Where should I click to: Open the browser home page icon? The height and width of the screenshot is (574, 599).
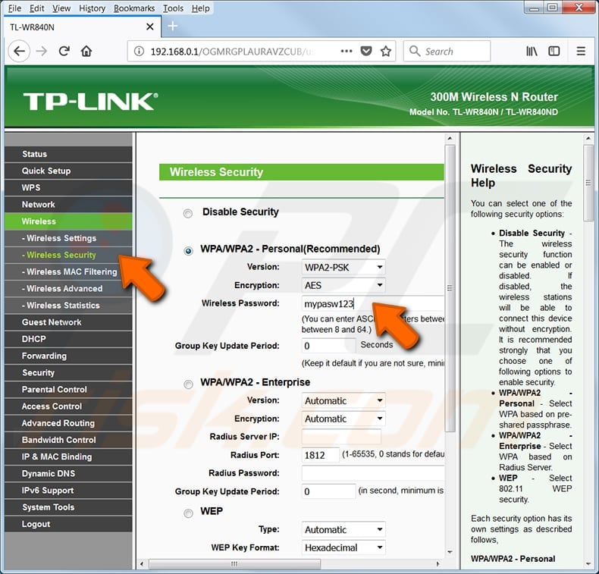pos(86,51)
